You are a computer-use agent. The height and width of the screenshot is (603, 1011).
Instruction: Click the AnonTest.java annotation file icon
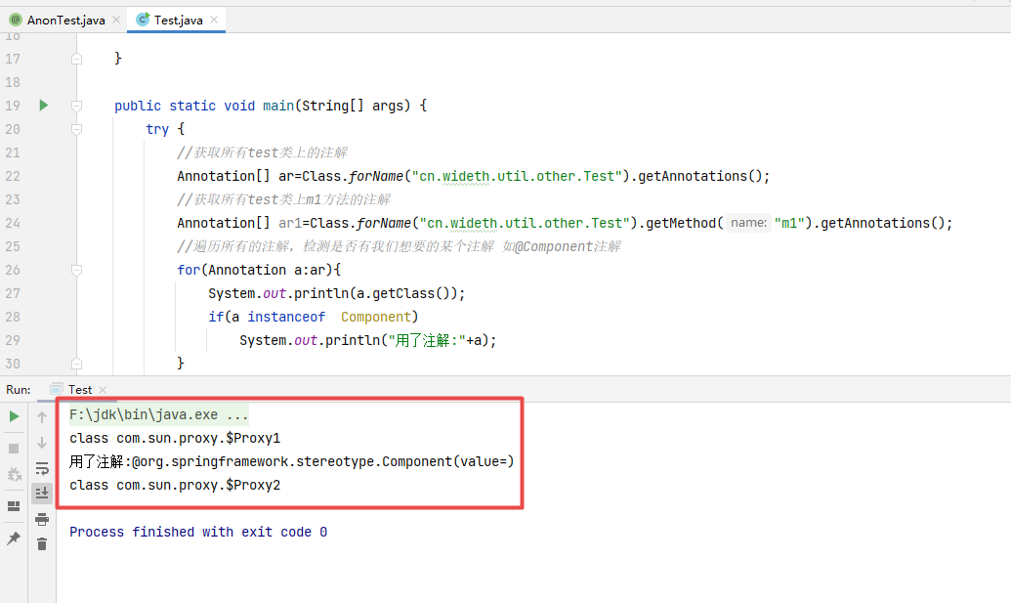click(x=16, y=20)
